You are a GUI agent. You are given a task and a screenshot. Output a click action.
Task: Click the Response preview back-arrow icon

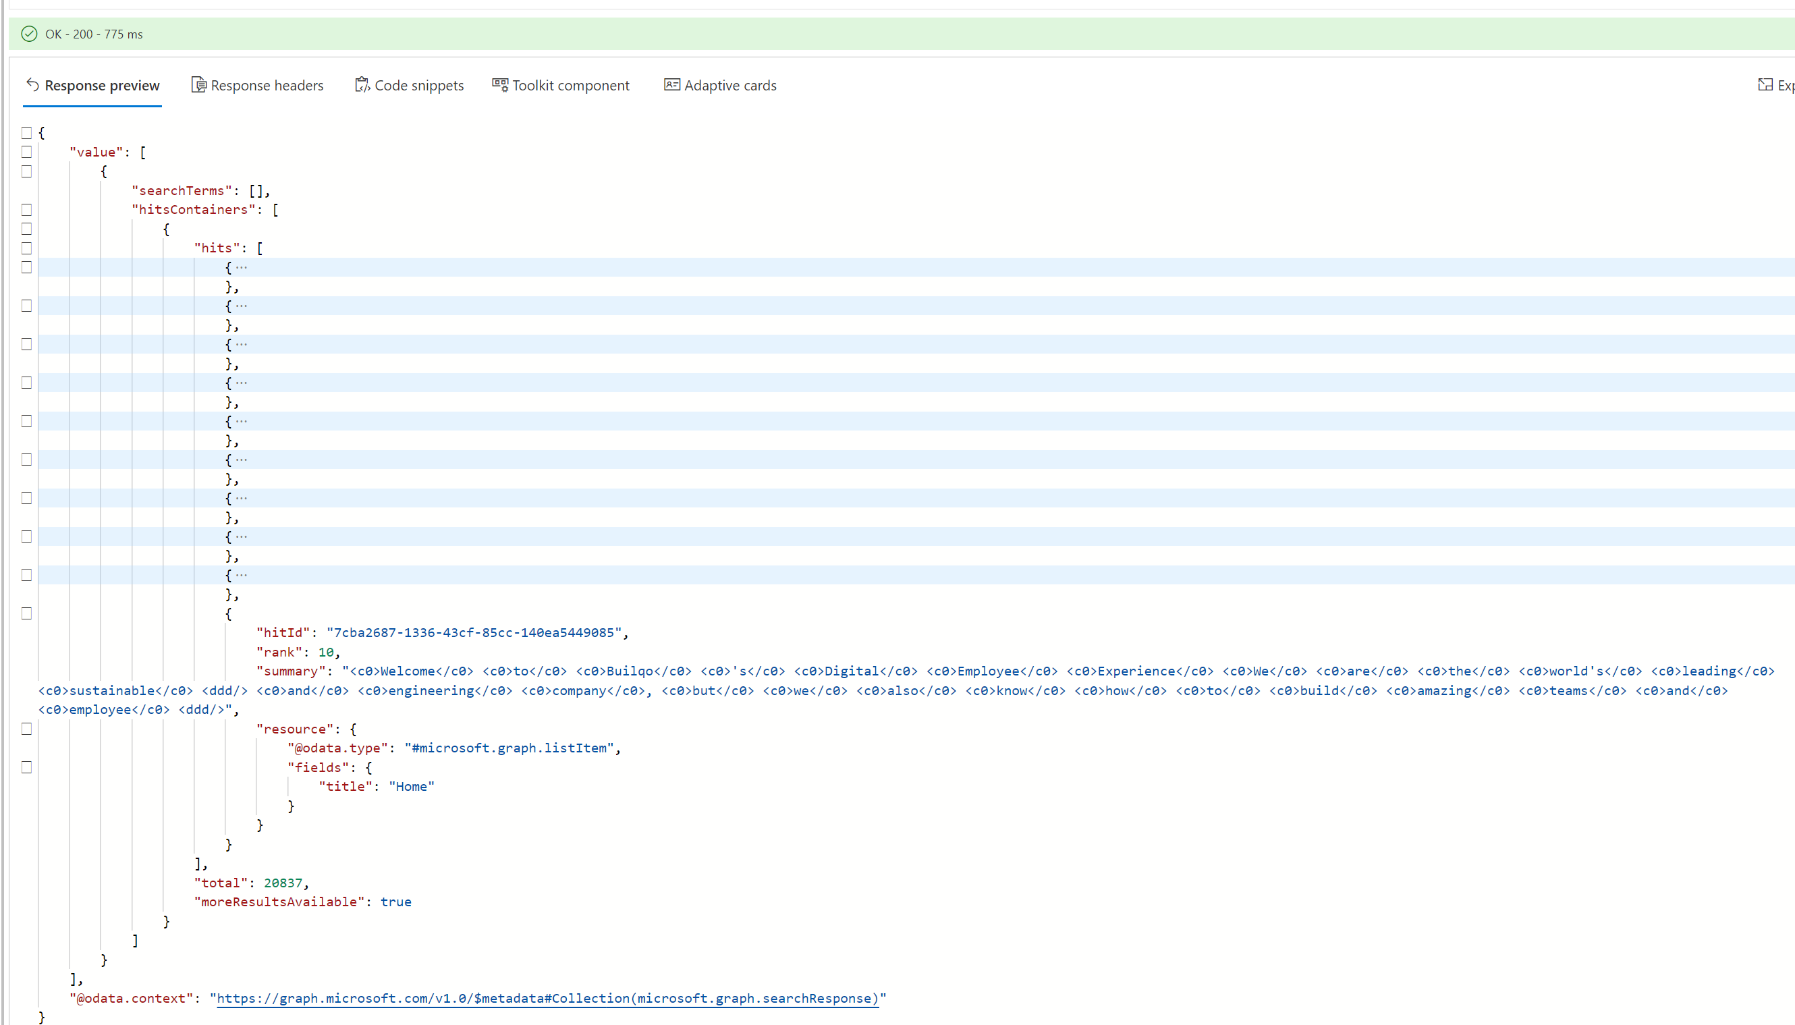coord(33,84)
